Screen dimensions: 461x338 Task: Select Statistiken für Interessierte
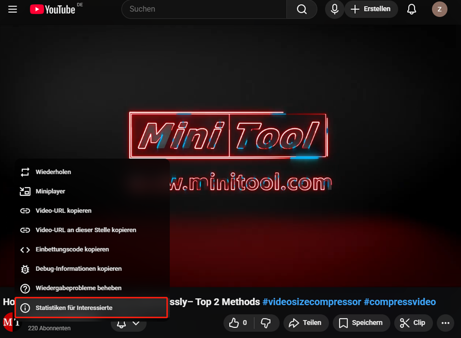[x=74, y=308]
